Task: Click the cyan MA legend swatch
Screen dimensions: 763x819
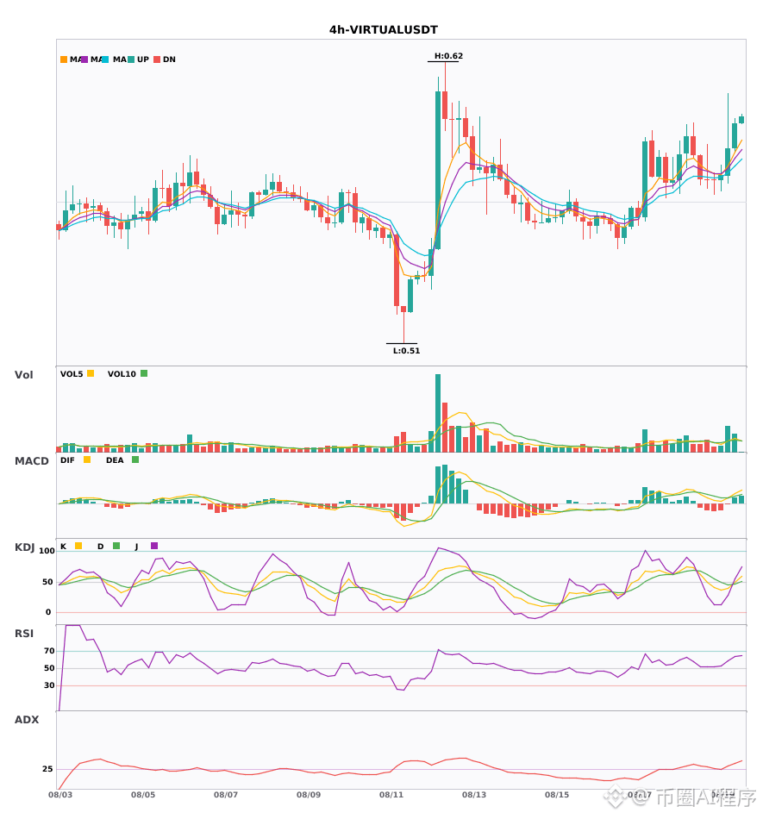Action: (105, 59)
